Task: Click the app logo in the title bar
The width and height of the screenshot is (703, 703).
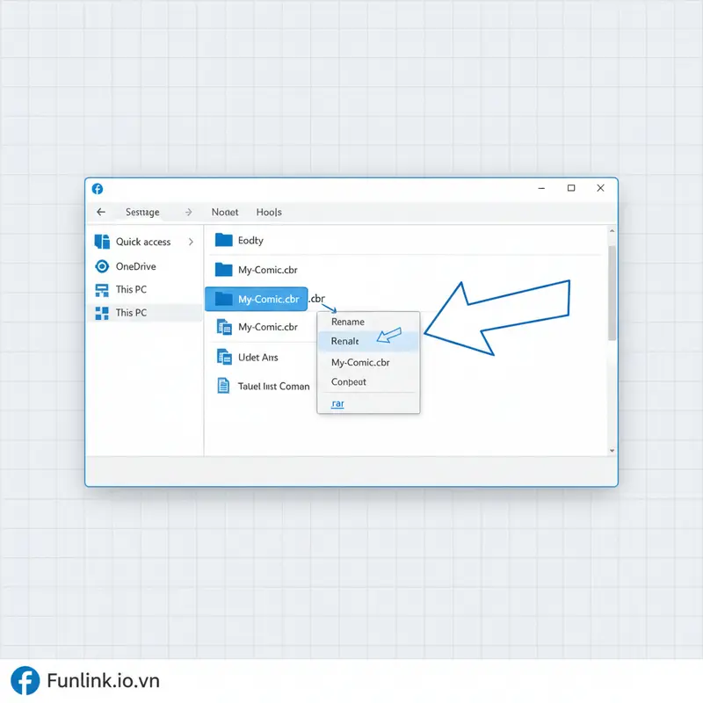Action: click(98, 188)
